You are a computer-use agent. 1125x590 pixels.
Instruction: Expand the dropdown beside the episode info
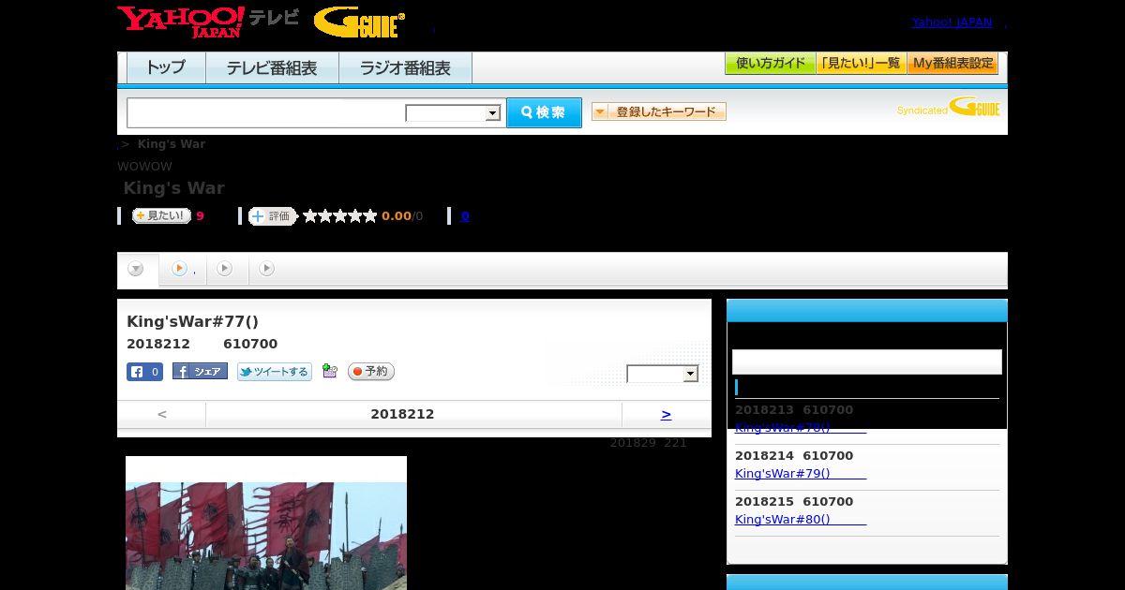[663, 374]
